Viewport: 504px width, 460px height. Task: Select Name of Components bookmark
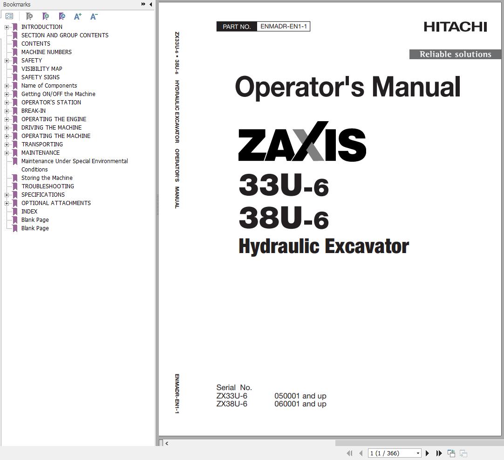click(49, 86)
